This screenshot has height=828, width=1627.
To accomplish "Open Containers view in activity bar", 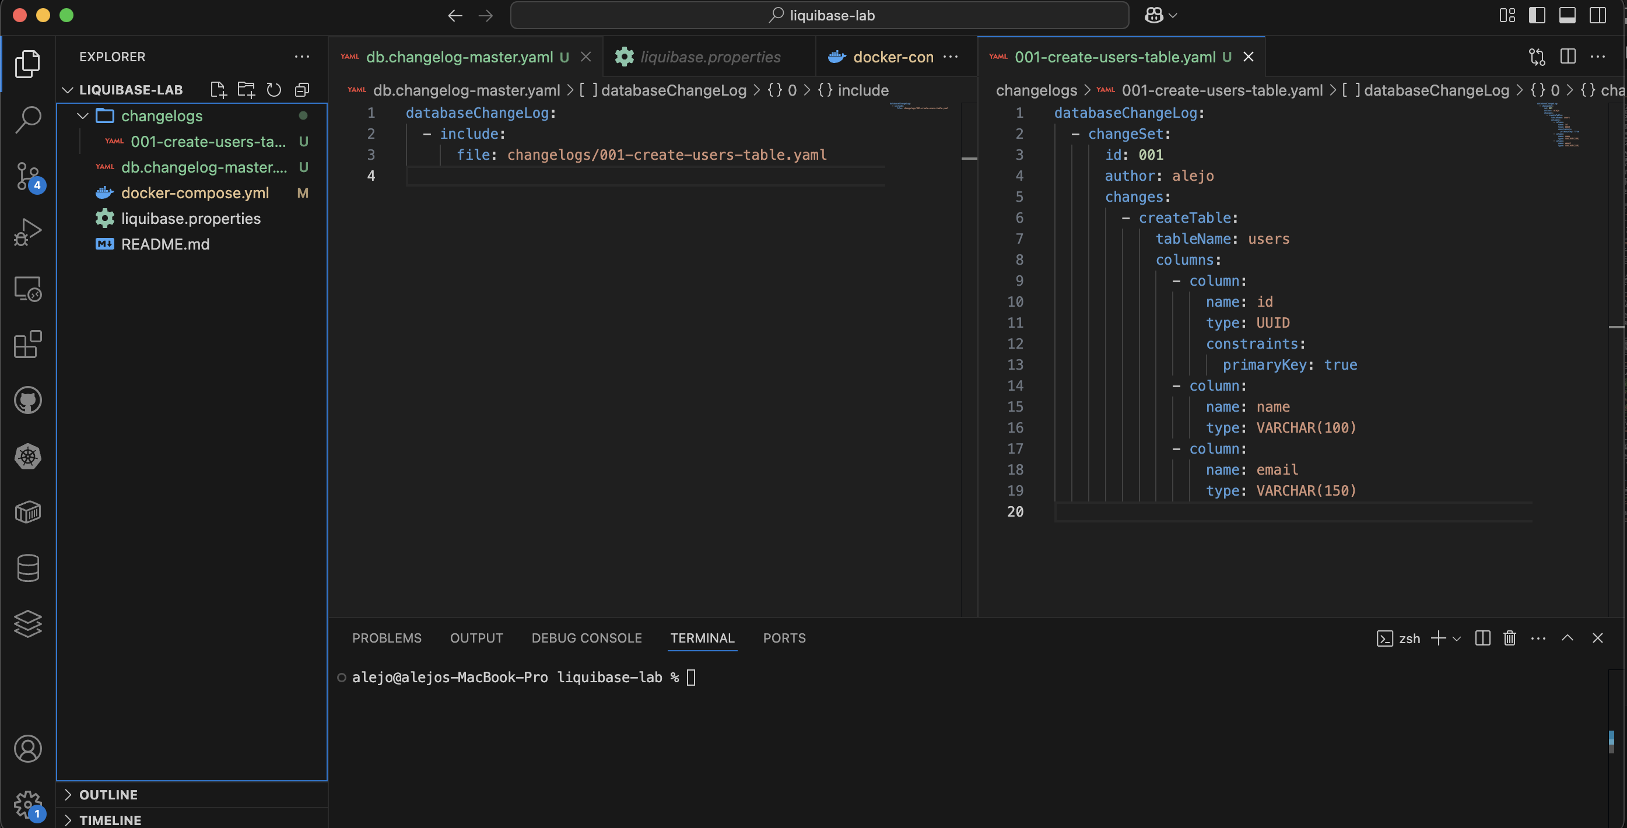I will coord(28,512).
